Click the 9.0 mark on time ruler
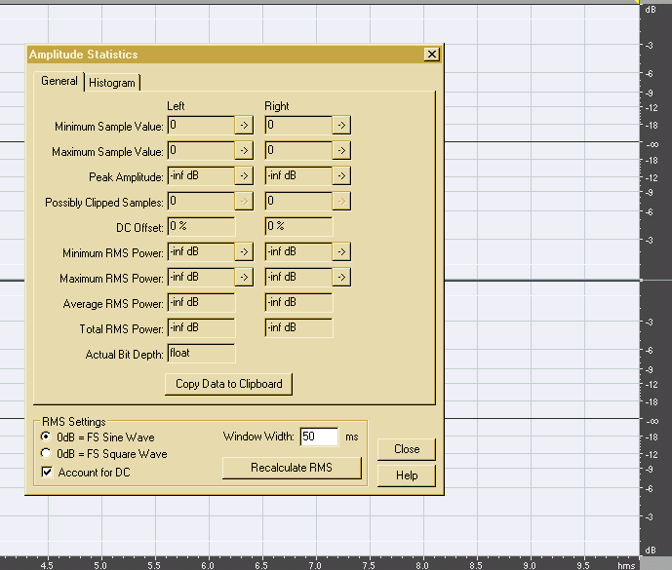This screenshot has height=570, width=672. point(530,565)
